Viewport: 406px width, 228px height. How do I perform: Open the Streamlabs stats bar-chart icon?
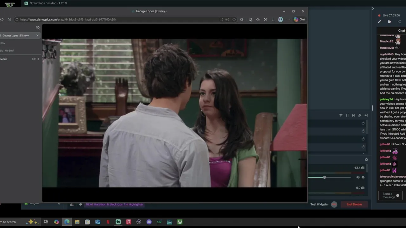[x=72, y=205]
